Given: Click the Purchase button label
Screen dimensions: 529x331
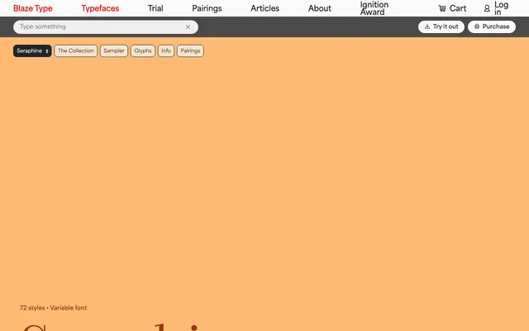Looking at the screenshot, I should [496, 26].
